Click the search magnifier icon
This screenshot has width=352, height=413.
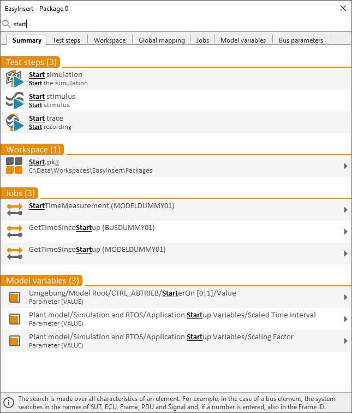pos(7,24)
